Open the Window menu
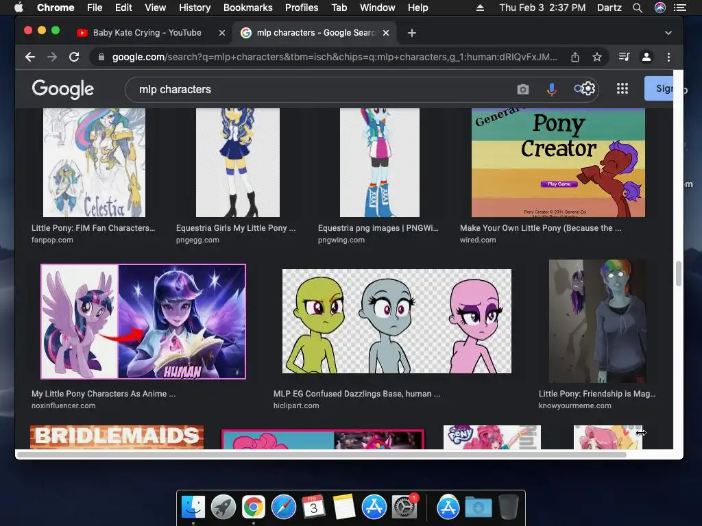 pyautogui.click(x=378, y=8)
